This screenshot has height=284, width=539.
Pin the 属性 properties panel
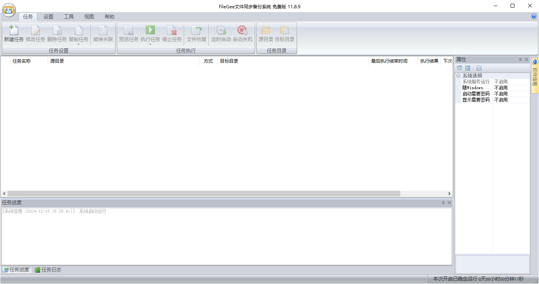[x=520, y=60]
